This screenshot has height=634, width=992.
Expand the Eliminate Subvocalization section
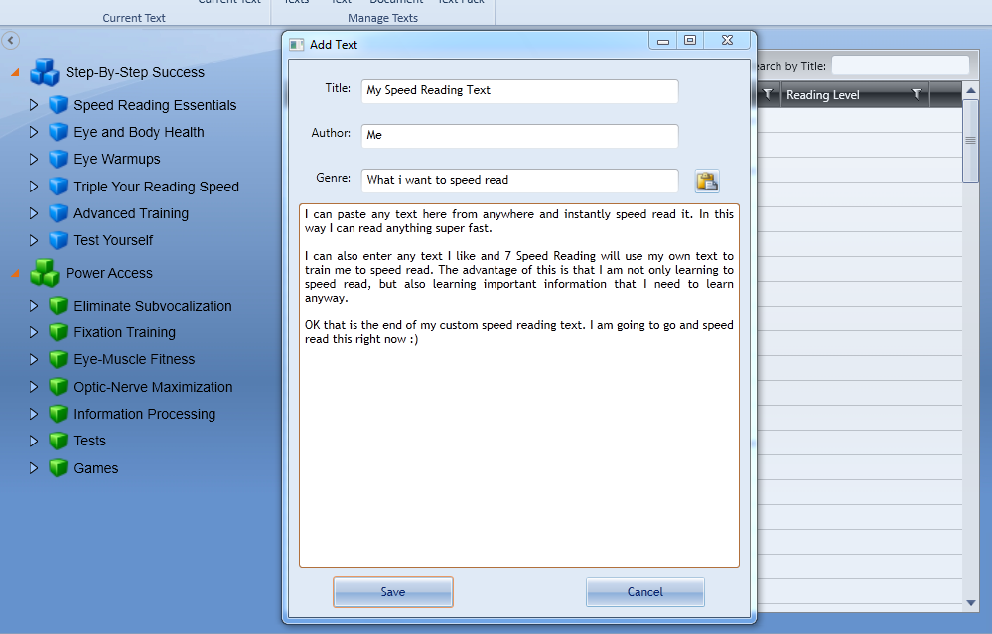pos(34,306)
